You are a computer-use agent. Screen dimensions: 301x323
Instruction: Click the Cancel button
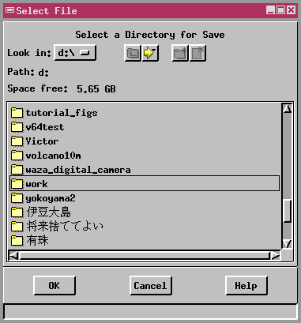[151, 286]
